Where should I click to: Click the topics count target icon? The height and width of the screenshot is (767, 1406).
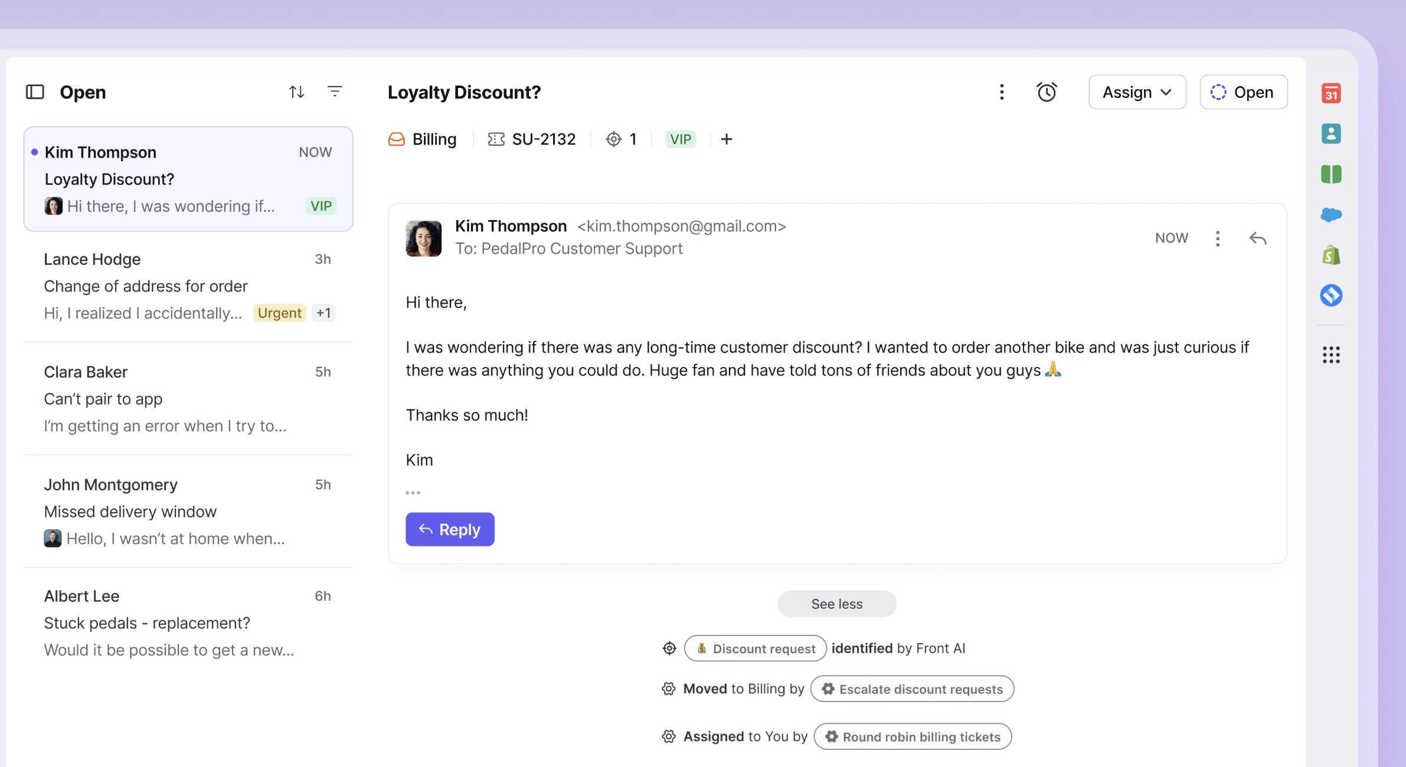point(621,139)
